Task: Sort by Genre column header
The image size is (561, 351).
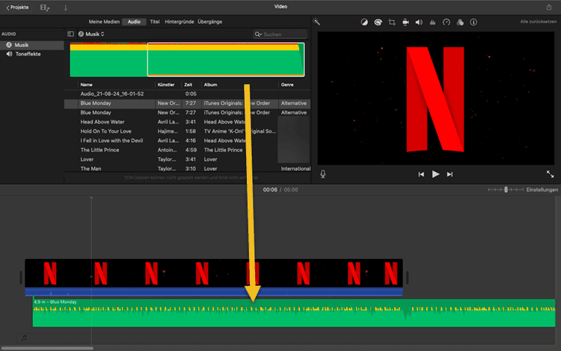Action: [287, 85]
